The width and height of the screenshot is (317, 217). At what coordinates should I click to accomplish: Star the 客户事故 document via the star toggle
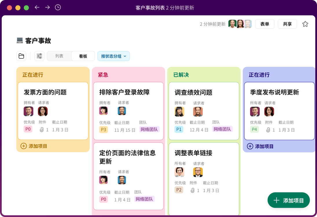pyautogui.click(x=305, y=24)
